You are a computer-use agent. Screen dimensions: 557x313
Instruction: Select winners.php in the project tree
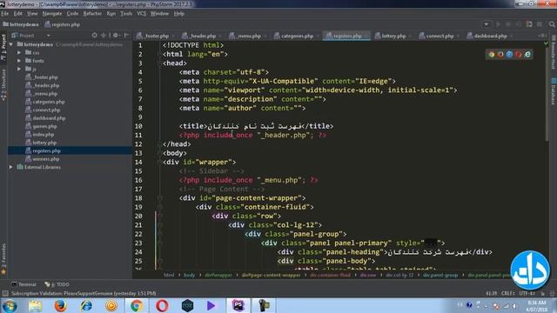pos(46,159)
